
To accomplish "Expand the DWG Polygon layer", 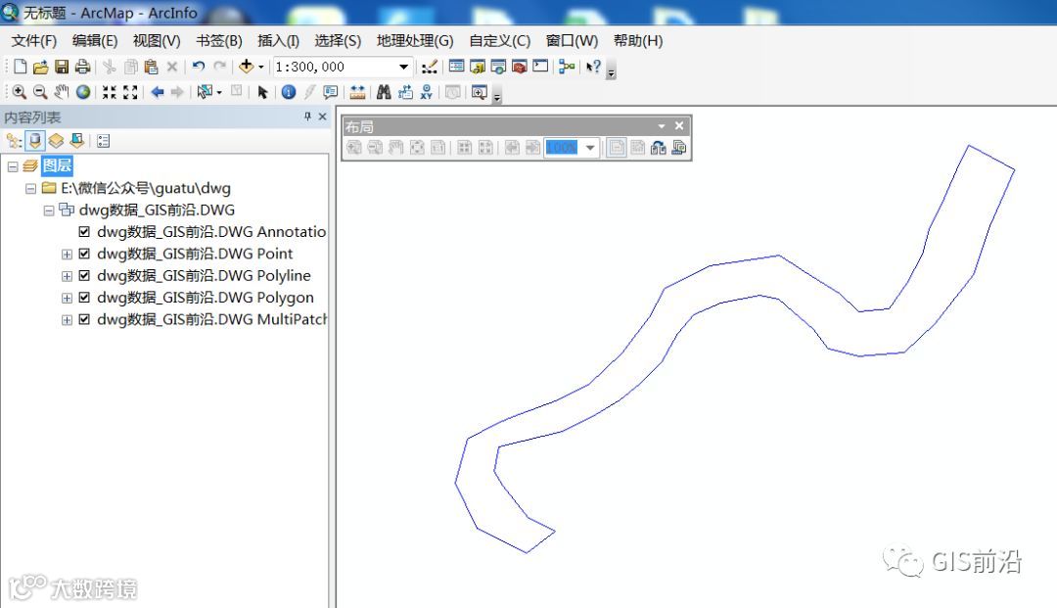I will [67, 298].
